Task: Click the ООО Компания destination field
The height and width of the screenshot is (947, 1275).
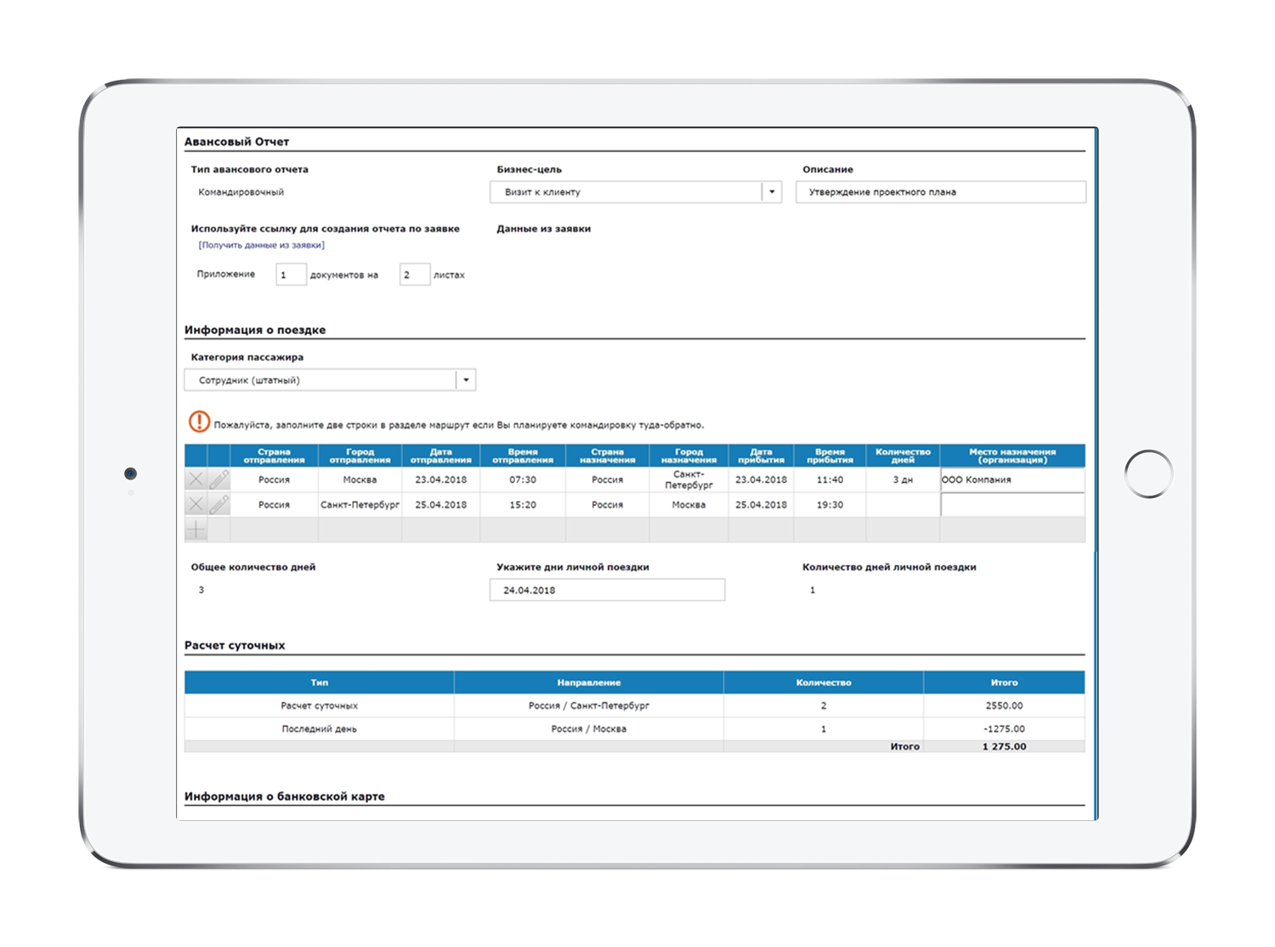Action: (1011, 480)
